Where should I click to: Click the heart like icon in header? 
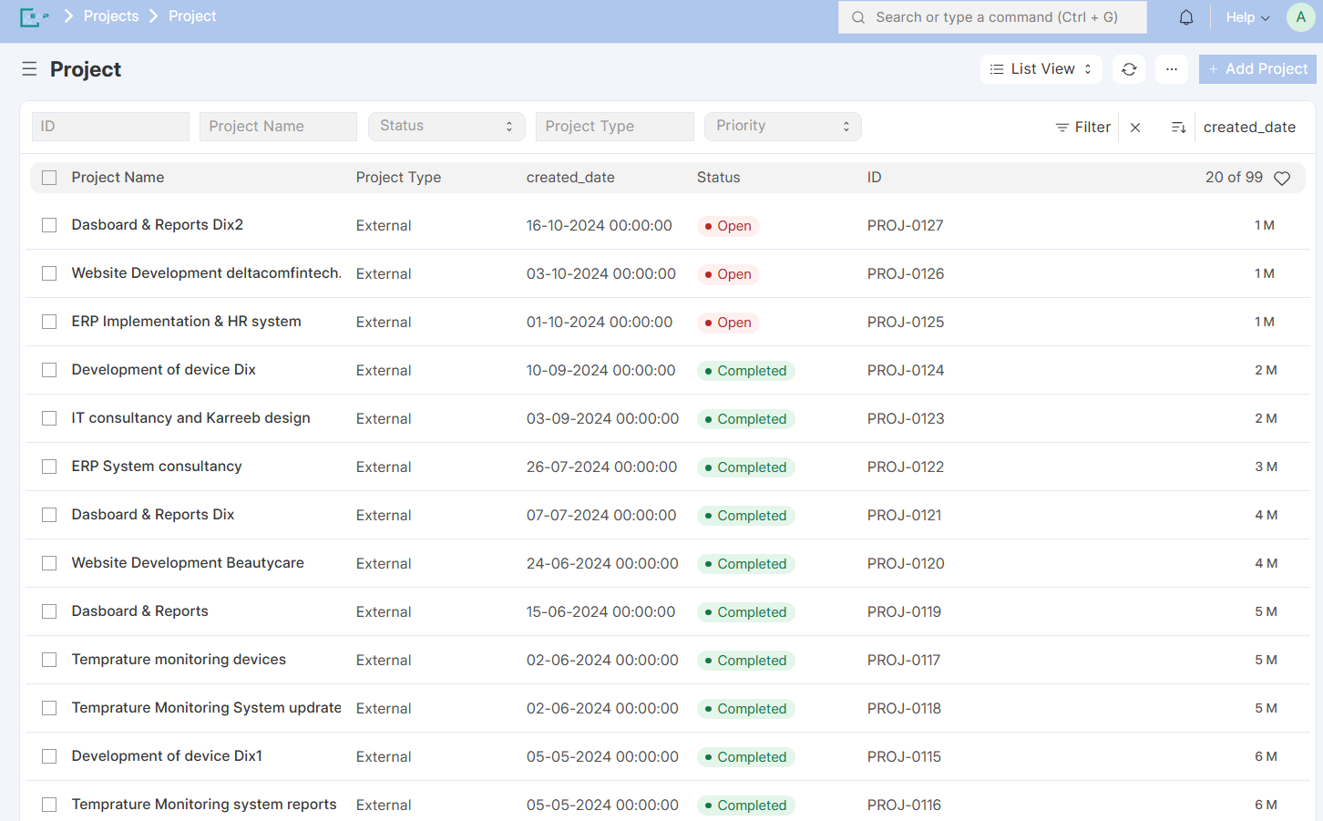pos(1282,178)
